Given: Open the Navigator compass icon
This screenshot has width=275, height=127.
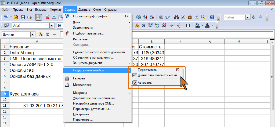Looking at the screenshot, I should [x=183, y=17].
